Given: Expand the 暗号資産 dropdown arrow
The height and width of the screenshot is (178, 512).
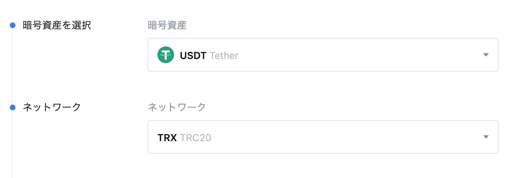Looking at the screenshot, I should 486,55.
